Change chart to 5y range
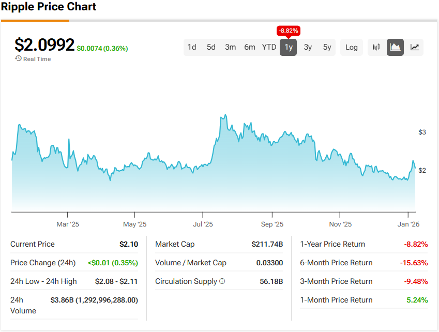439x332 pixels. coord(327,47)
